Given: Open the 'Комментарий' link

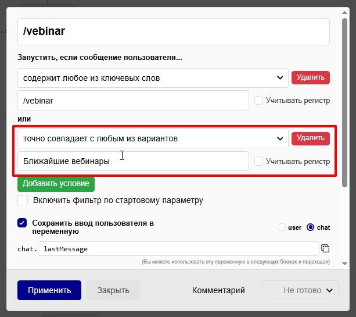Looking at the screenshot, I should click(218, 290).
